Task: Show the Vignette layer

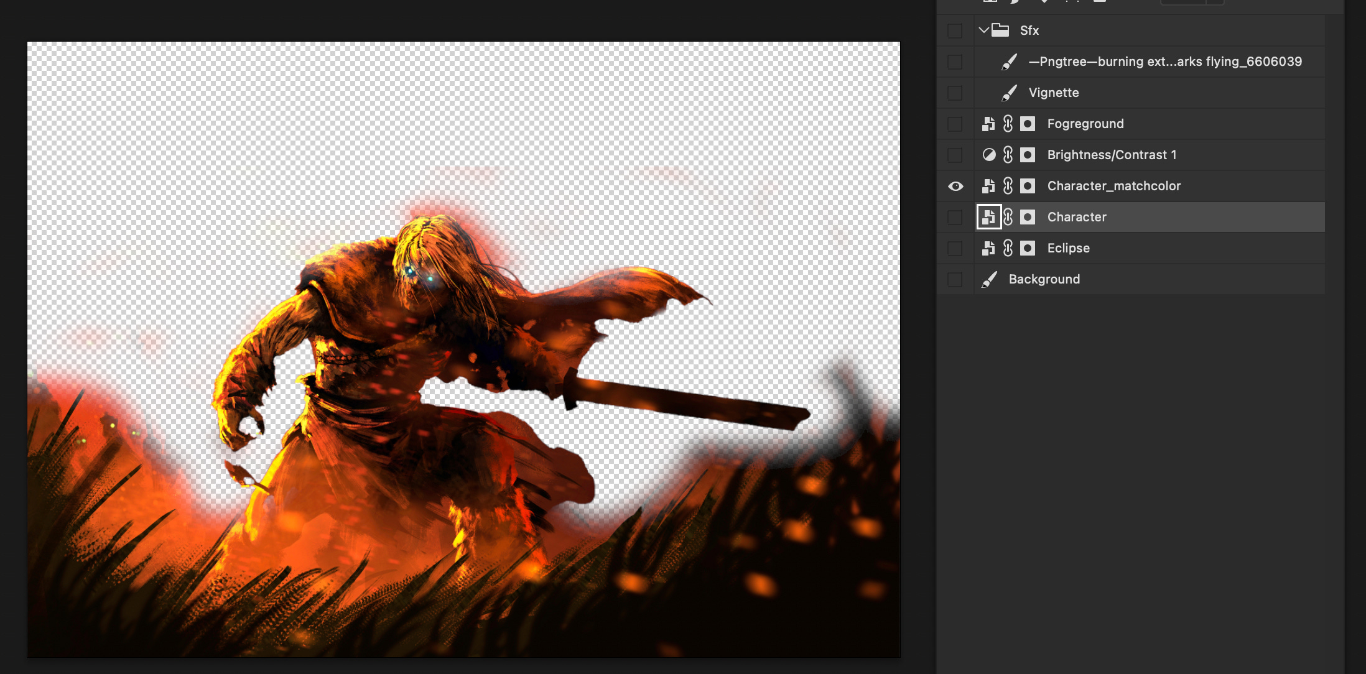Action: tap(955, 93)
